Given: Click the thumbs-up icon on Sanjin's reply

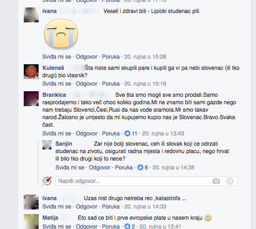Looking at the screenshot, I should pyautogui.click(x=140, y=167).
